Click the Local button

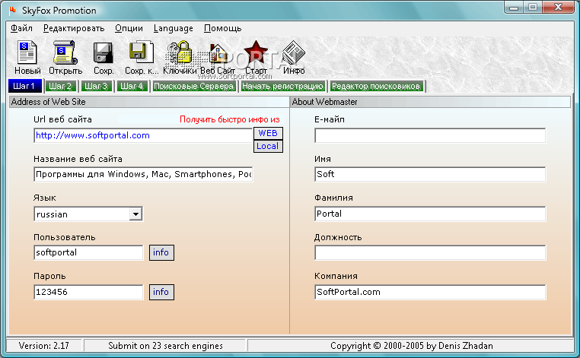click(x=268, y=146)
